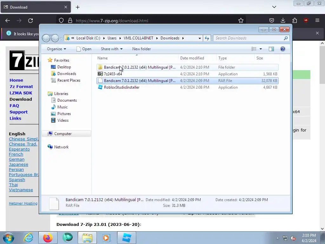The width and height of the screenshot is (325, 244).
Task: Launch Internet Explorer from taskbar
Action: point(28,238)
